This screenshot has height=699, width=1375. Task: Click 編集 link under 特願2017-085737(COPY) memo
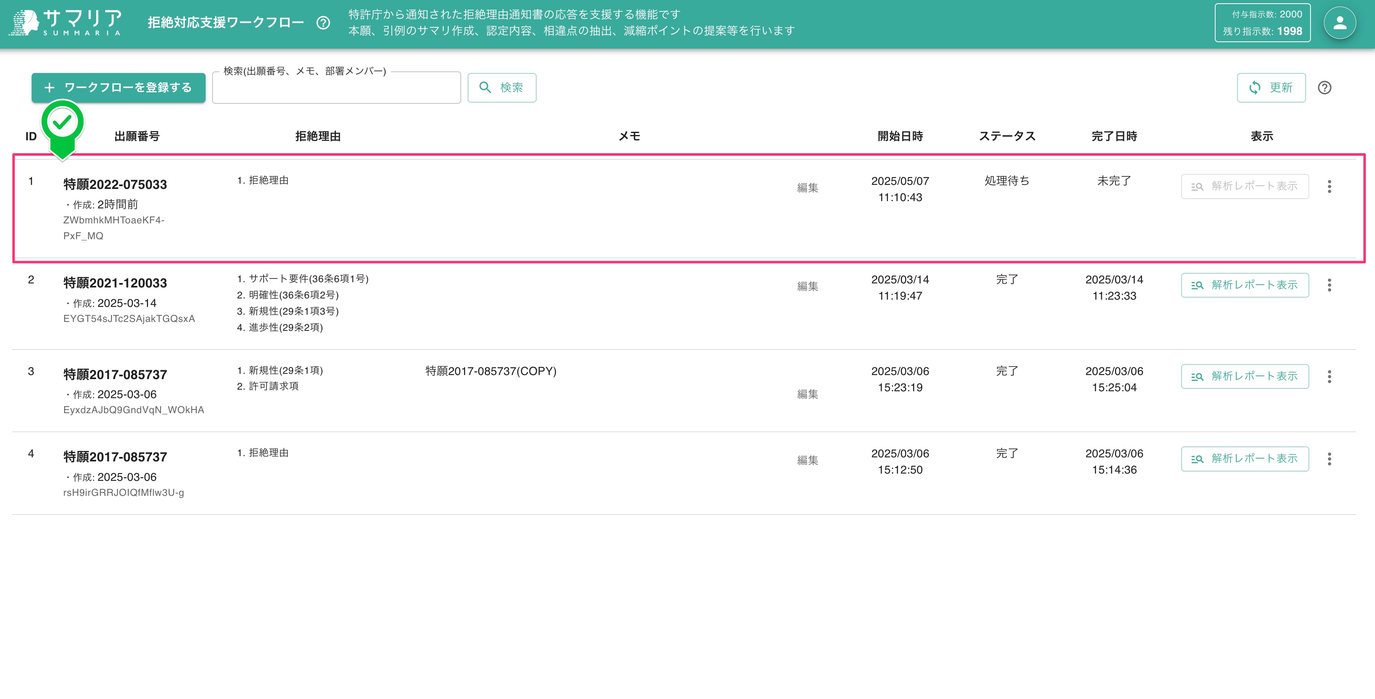pos(807,395)
